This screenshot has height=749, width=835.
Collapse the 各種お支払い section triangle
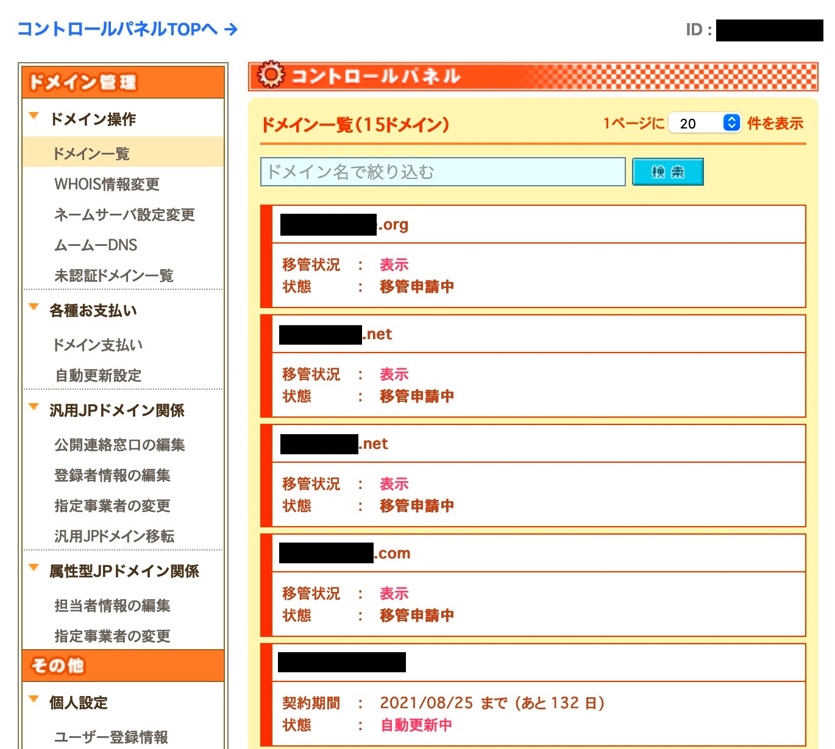click(x=34, y=308)
